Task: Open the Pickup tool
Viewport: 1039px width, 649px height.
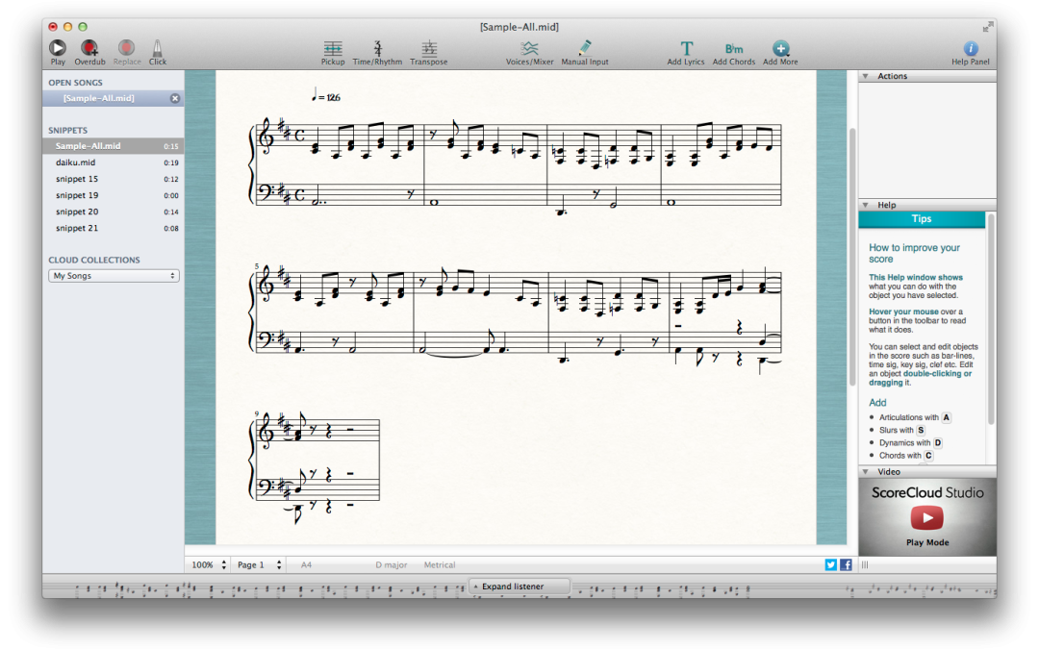Action: pyautogui.click(x=333, y=48)
